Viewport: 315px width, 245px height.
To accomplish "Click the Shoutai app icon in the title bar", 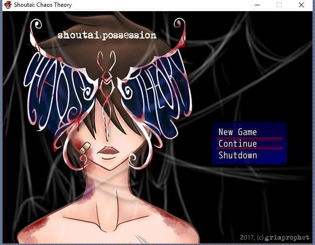I will [x=8, y=5].
